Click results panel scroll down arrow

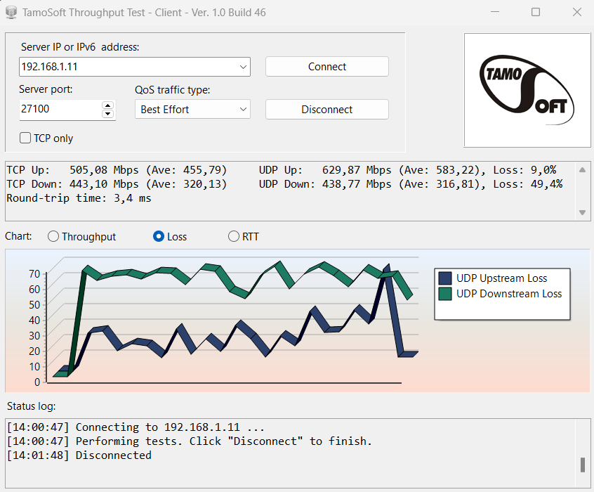(x=583, y=212)
